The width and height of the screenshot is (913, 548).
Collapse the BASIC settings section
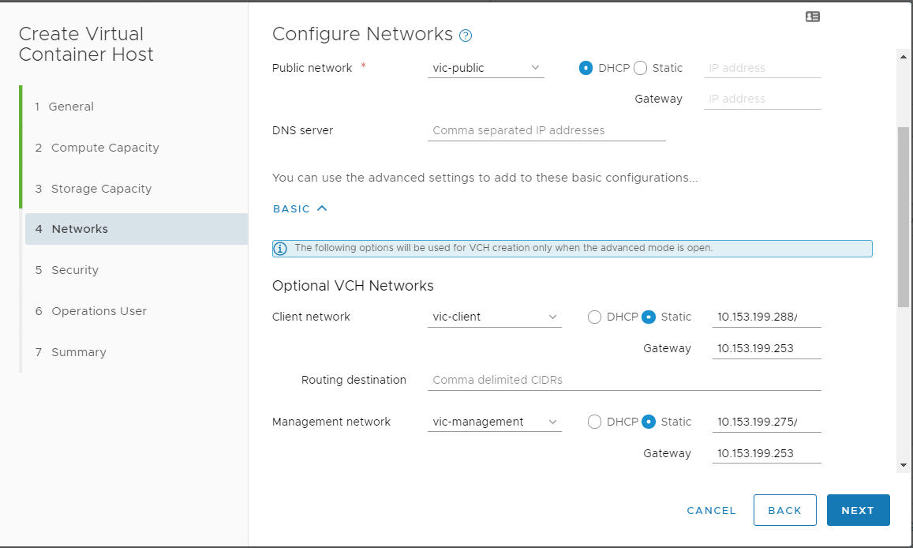tap(298, 208)
